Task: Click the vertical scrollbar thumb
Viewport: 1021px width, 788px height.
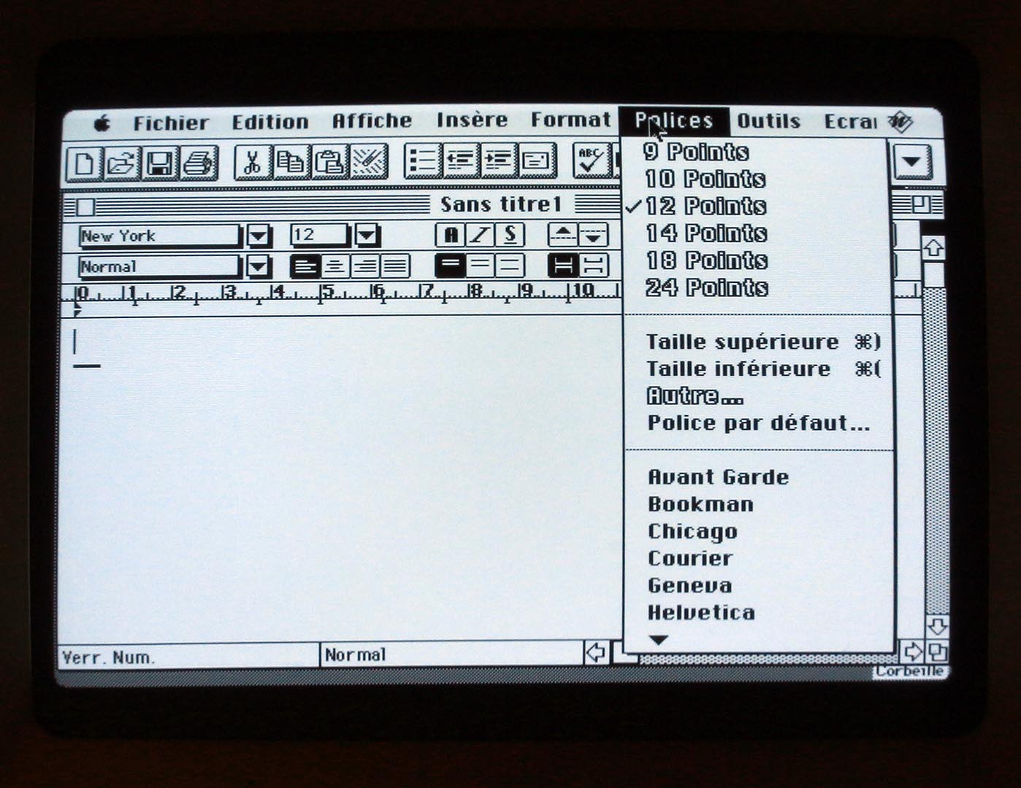Action: [933, 275]
